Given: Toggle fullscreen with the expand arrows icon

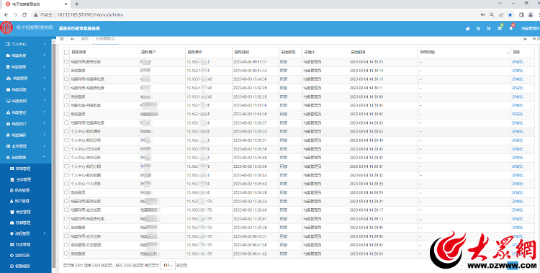Looking at the screenshot, I should point(489,29).
